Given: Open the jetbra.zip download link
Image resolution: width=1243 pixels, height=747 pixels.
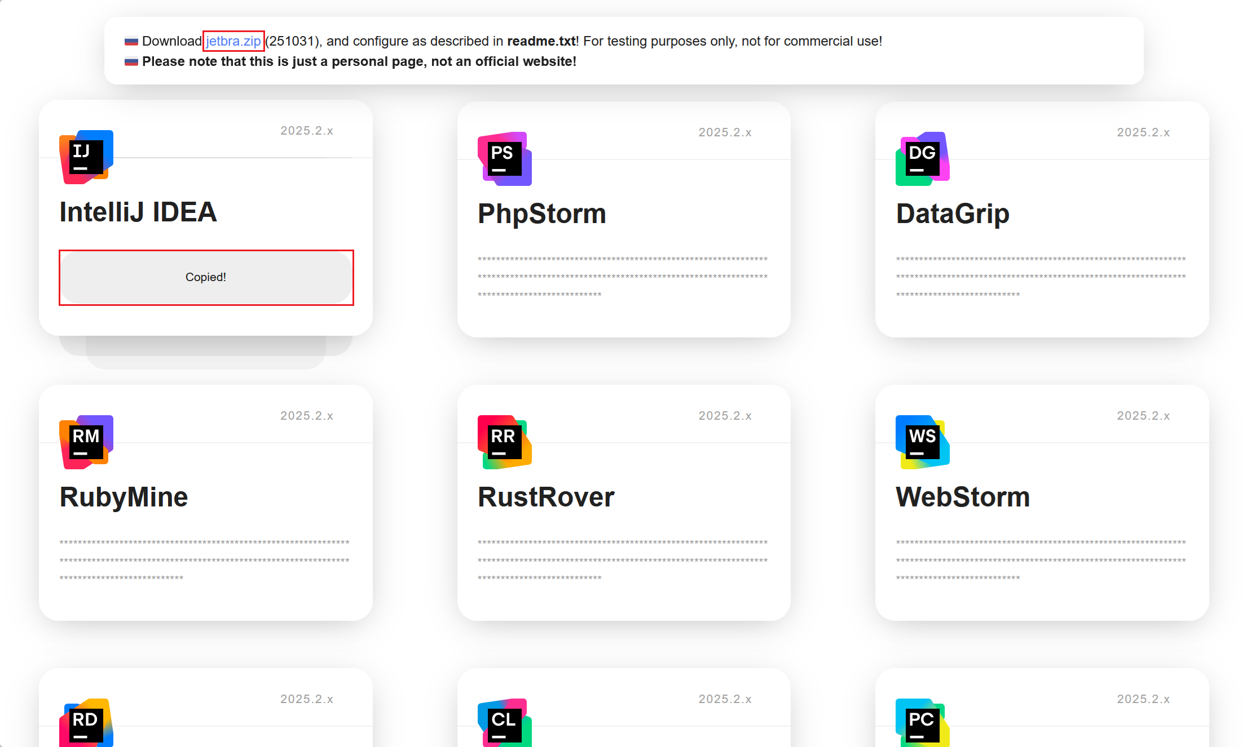Looking at the screenshot, I should pyautogui.click(x=233, y=41).
